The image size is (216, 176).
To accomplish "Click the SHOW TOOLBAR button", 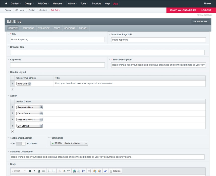I will coord(200,22).
